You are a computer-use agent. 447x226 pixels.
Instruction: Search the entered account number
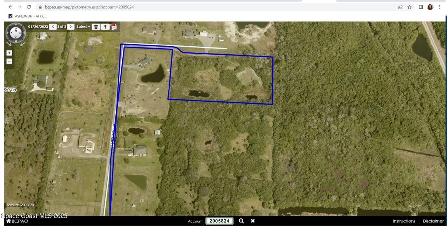pos(241,221)
